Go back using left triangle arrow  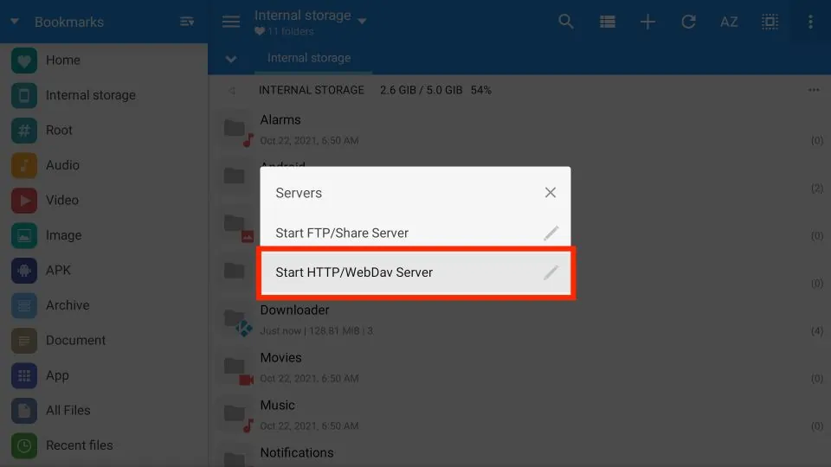click(x=232, y=91)
